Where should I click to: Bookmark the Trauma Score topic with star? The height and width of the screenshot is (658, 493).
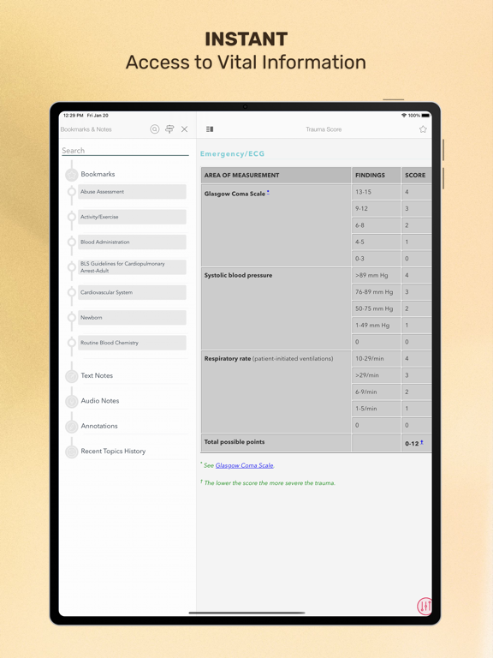[x=423, y=129]
